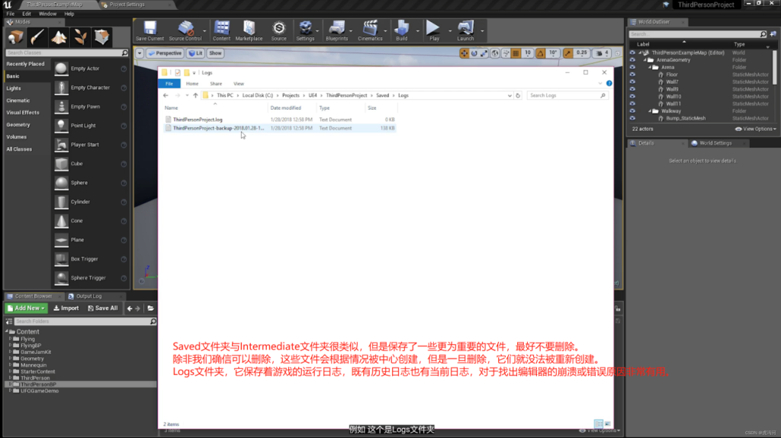
Task: Click the Blueprints toolbar icon
Action: tap(336, 30)
